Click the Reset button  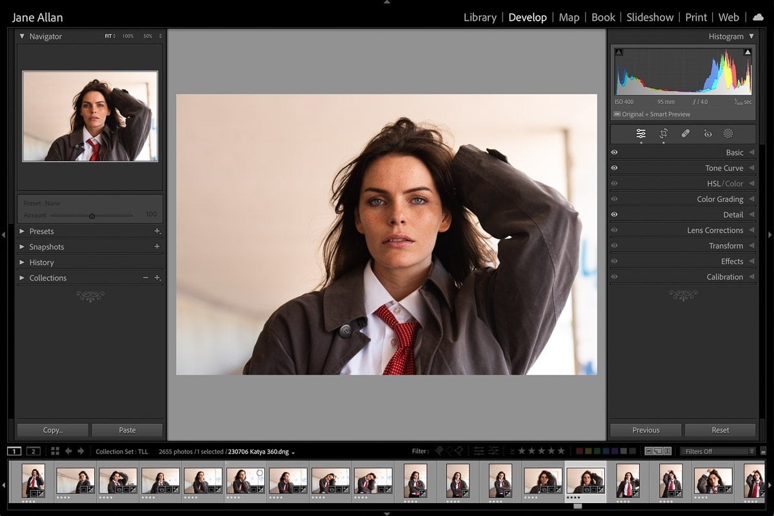click(720, 430)
